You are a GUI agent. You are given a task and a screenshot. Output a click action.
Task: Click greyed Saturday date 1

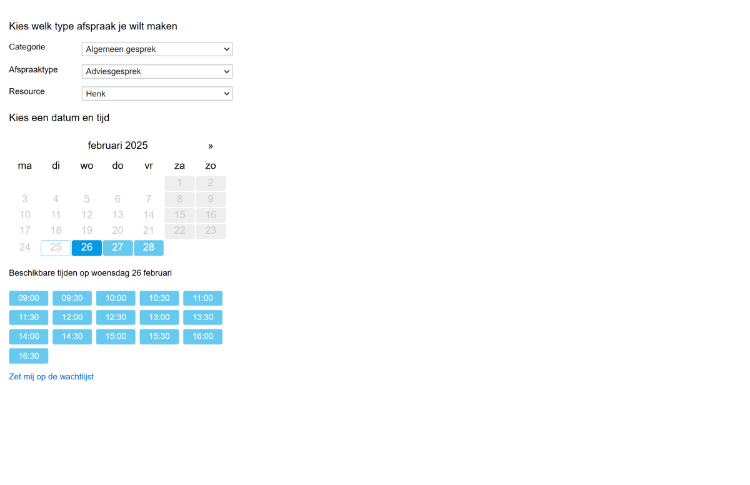click(179, 183)
